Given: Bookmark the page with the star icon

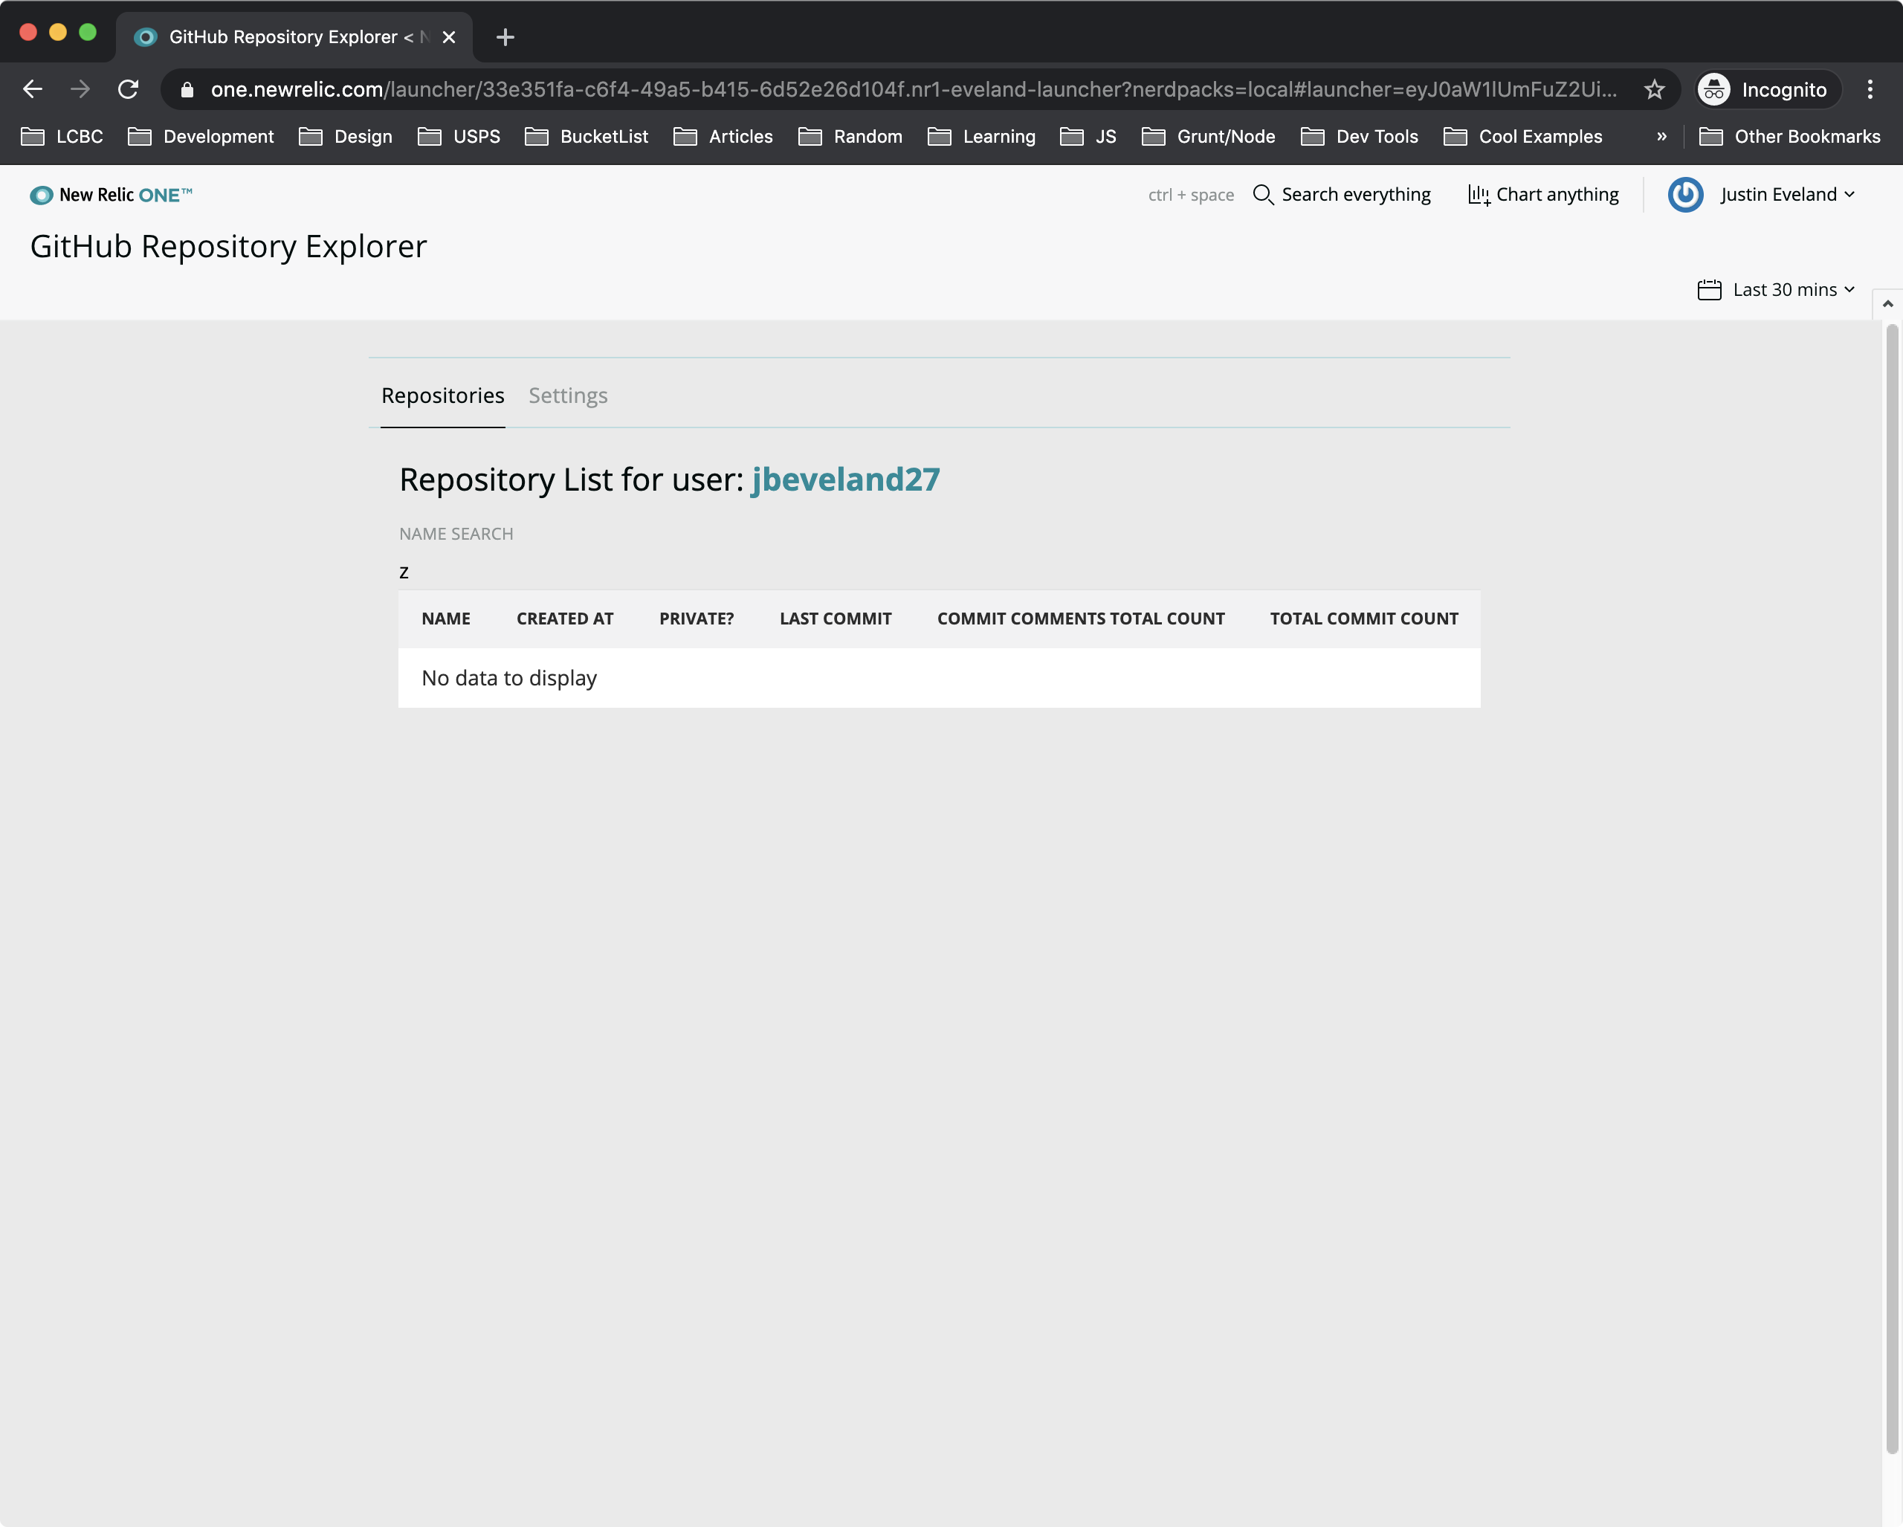Looking at the screenshot, I should click(x=1654, y=89).
